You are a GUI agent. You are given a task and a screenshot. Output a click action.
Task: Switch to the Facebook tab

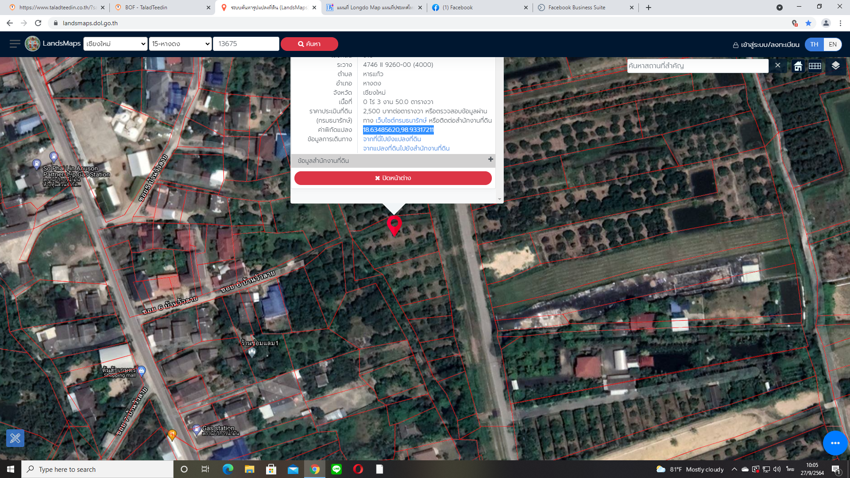pos(480,8)
